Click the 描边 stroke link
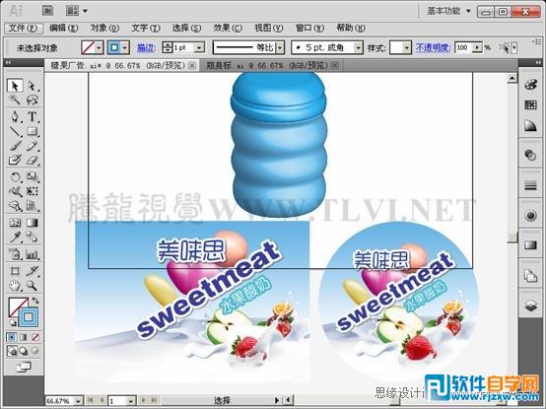Screen dimensions: 546x409 click(x=146, y=47)
